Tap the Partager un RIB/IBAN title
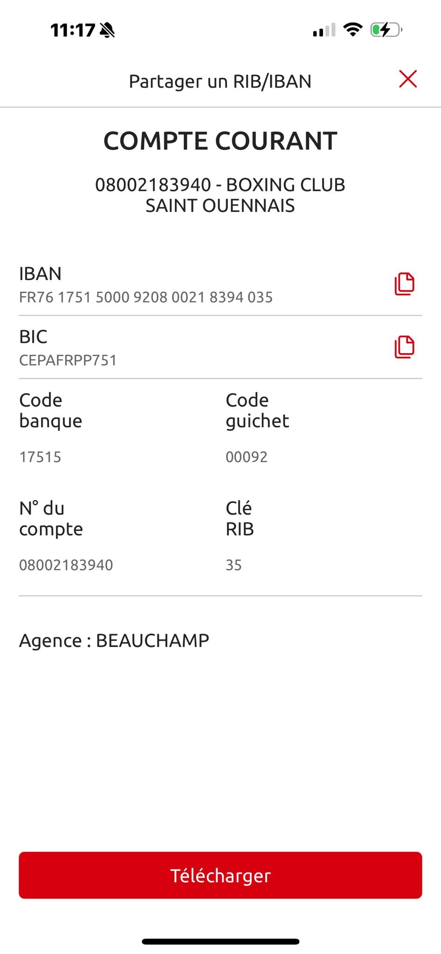 click(x=220, y=82)
